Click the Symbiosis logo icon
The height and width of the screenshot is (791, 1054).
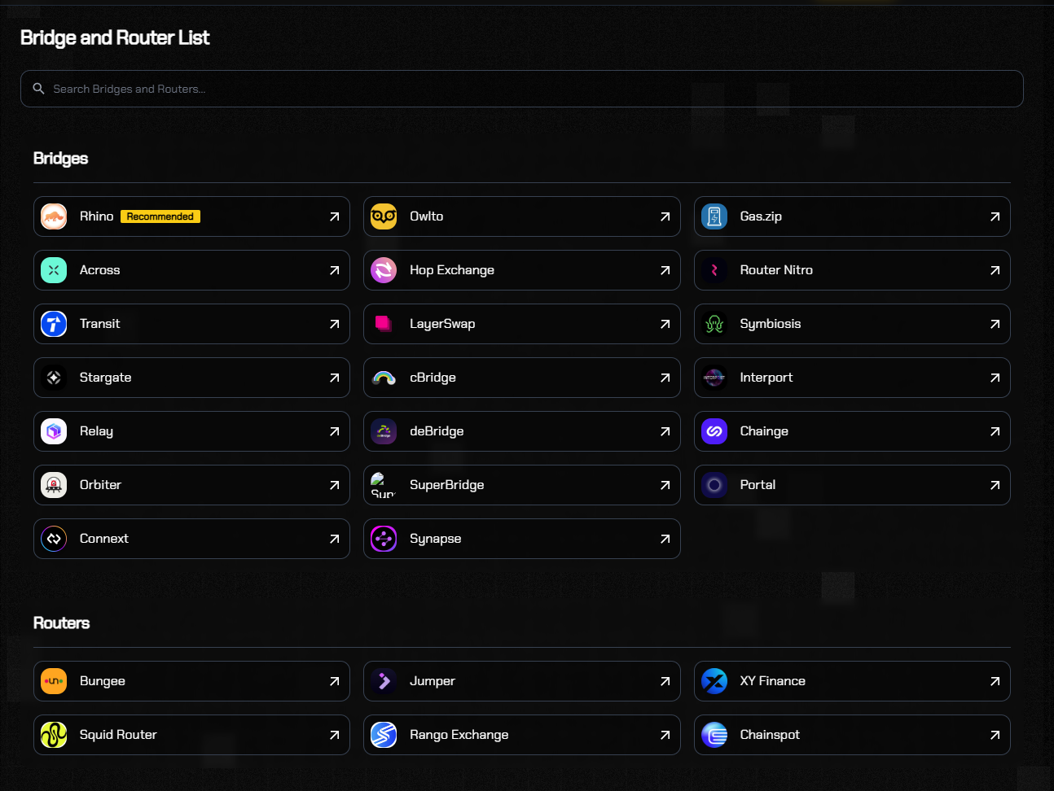click(x=714, y=324)
